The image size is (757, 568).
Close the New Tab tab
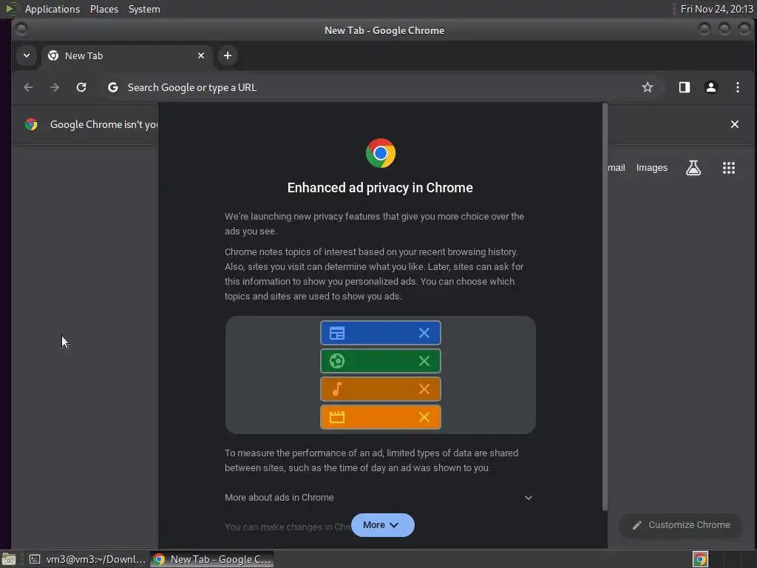201,55
